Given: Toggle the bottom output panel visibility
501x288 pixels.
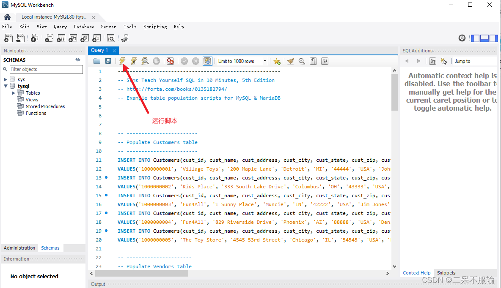Looking at the screenshot, I should tap(484, 38).
